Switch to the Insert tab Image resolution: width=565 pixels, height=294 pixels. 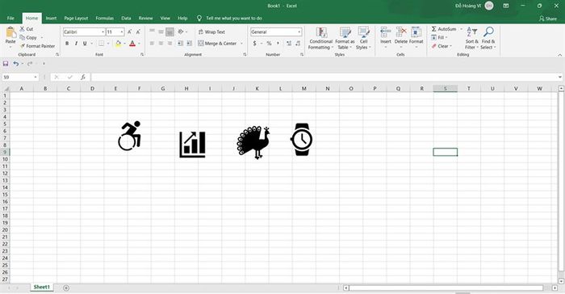(x=51, y=18)
